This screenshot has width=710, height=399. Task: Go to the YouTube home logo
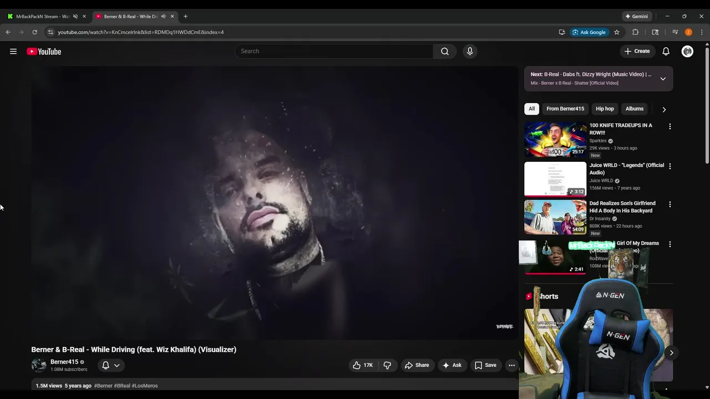click(44, 52)
